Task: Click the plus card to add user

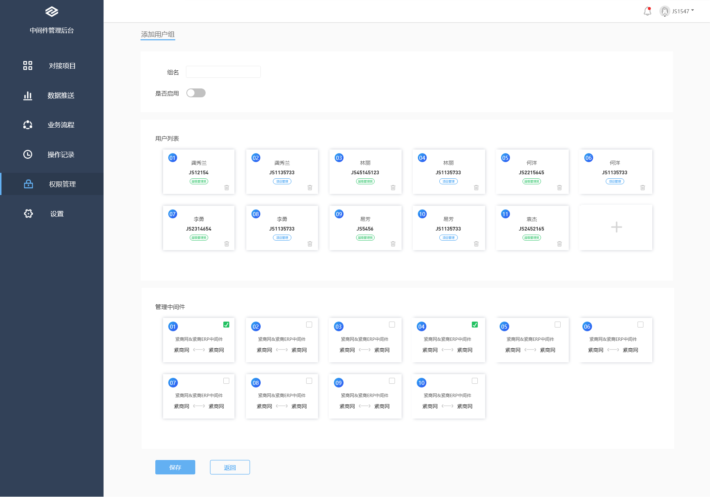Action: click(616, 227)
